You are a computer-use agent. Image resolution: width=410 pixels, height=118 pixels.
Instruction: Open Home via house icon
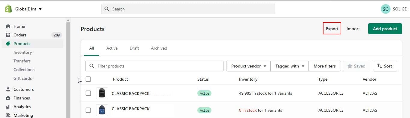(8, 26)
